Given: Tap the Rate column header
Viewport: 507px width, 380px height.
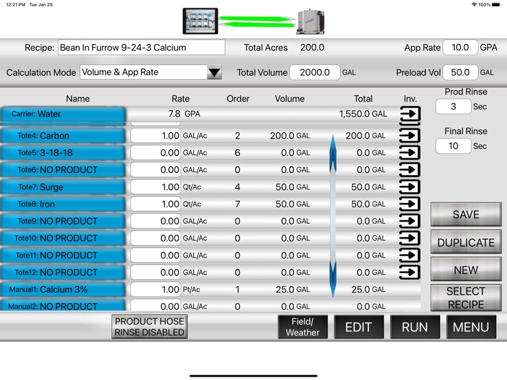Looking at the screenshot, I should 180,99.
